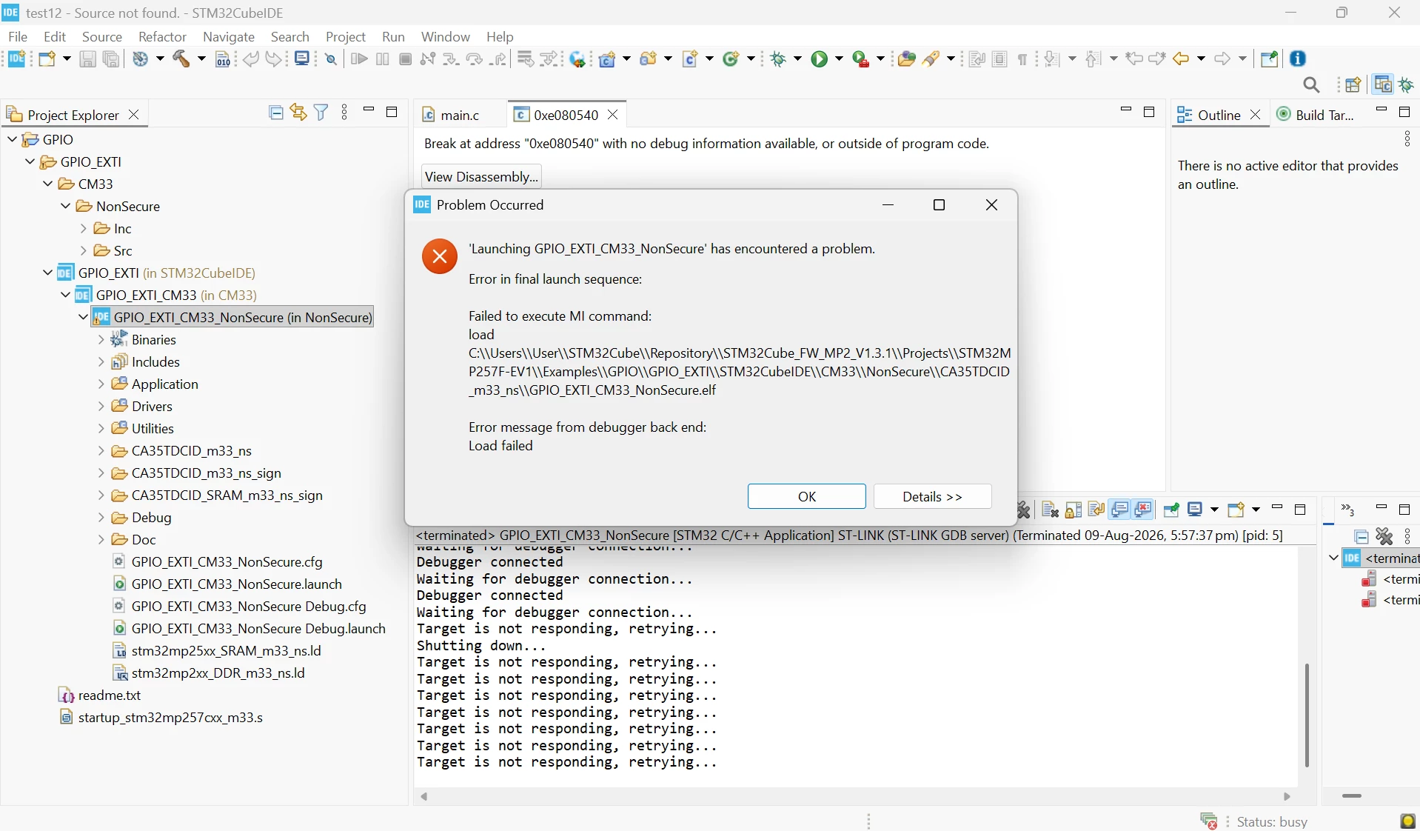
Task: Open the Project menu
Action: (346, 36)
